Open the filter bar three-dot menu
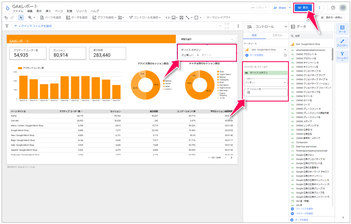Image resolution: width=351 pixels, height=224 pixels. point(238,26)
